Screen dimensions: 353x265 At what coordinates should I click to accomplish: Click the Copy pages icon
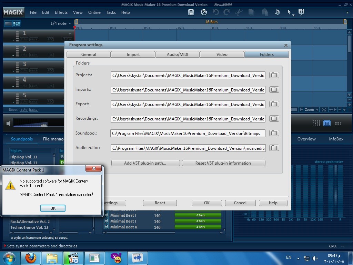251,12
